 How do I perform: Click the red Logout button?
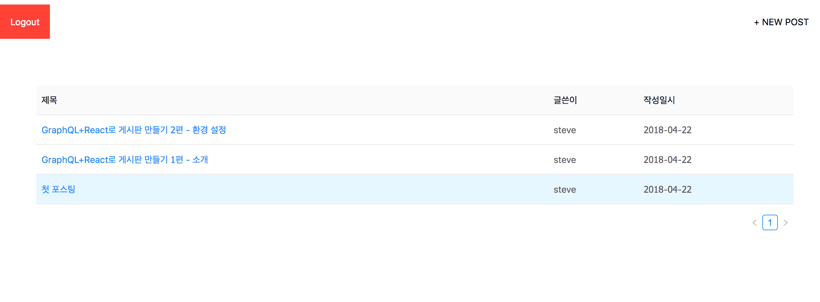pos(25,22)
